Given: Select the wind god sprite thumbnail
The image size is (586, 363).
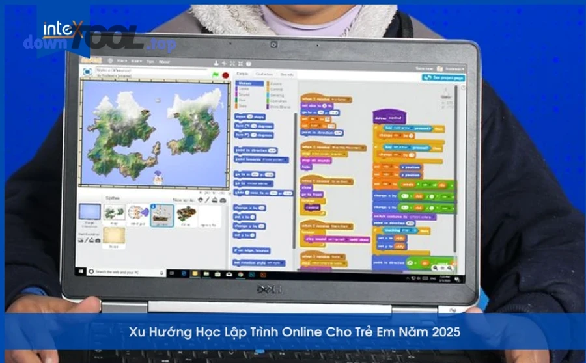Looking at the screenshot, I should 137,215.
